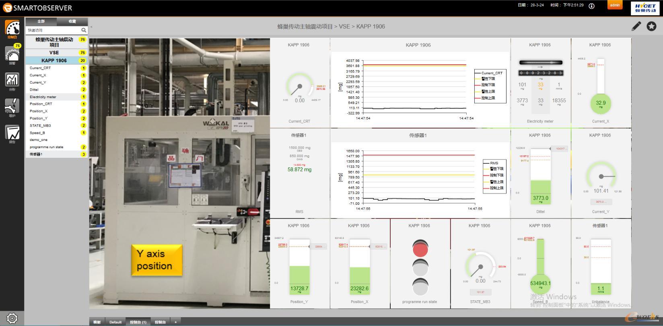The width and height of the screenshot is (663, 326).
Task: Select Position_X in the tree
Action: pos(57,111)
